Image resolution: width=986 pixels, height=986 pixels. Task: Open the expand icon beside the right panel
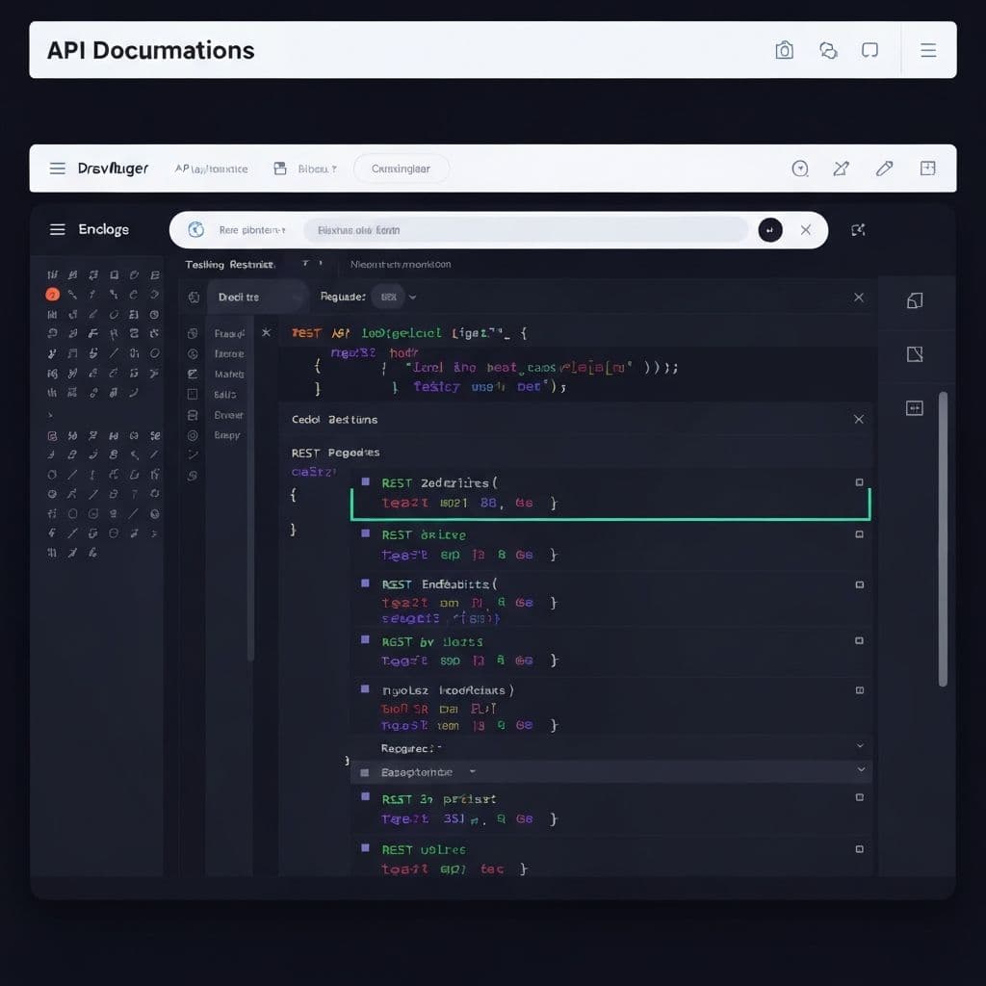click(x=858, y=230)
